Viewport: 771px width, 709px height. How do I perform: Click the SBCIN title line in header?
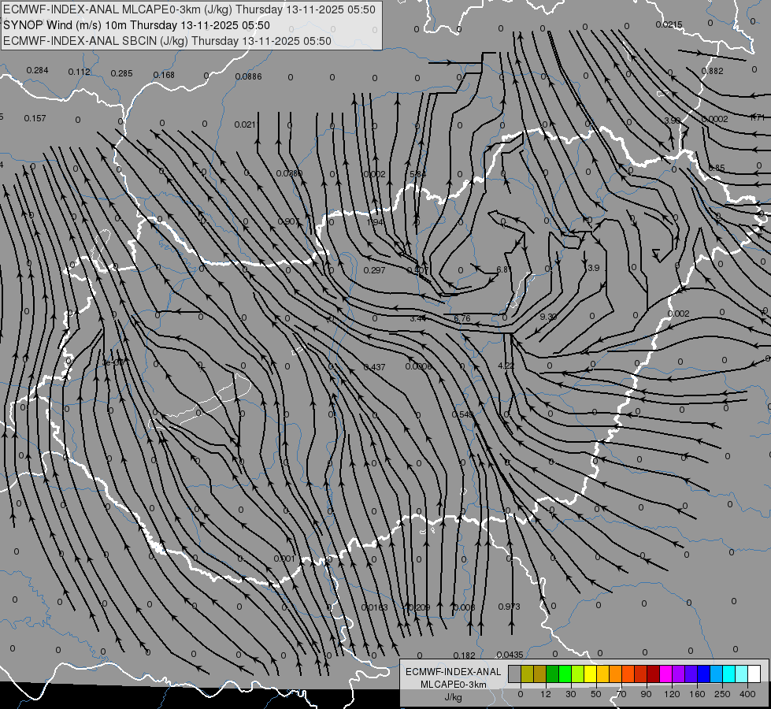coord(167,41)
